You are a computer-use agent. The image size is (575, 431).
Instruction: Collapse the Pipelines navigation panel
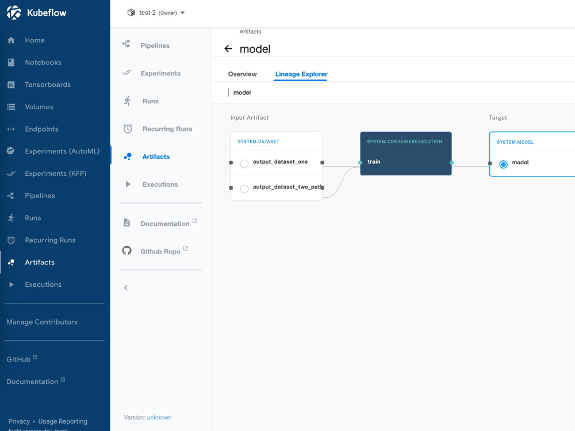(126, 287)
